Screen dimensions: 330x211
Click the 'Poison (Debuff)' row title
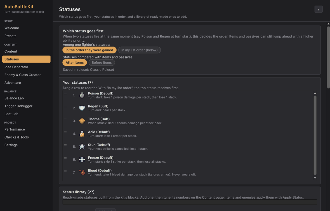click(x=101, y=93)
